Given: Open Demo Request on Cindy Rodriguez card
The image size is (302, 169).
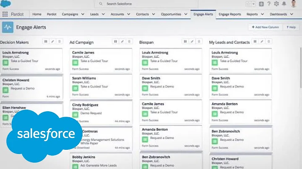Looking at the screenshot, I should click(91, 113).
